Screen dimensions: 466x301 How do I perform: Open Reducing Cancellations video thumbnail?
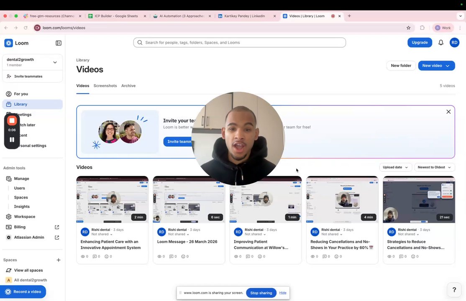tap(342, 200)
